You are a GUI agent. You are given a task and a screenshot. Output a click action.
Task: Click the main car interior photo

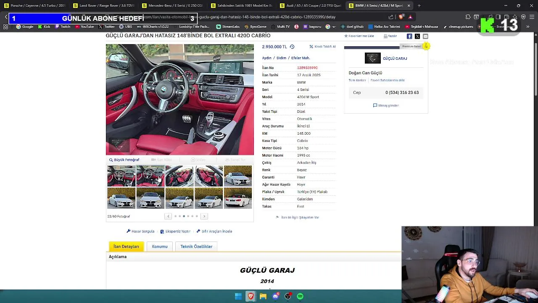[180, 100]
